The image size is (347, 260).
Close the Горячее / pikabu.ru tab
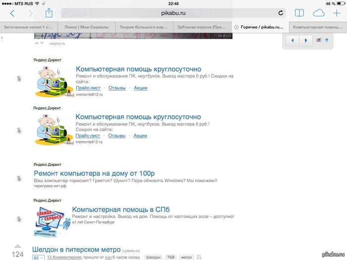(x=236, y=27)
